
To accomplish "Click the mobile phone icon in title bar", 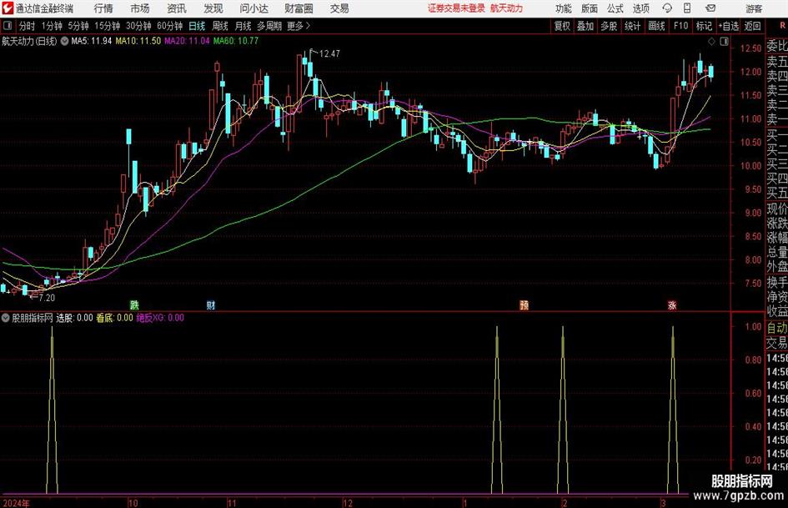I will pyautogui.click(x=687, y=8).
